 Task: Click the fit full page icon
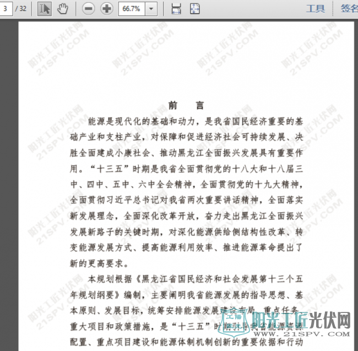click(x=195, y=8)
